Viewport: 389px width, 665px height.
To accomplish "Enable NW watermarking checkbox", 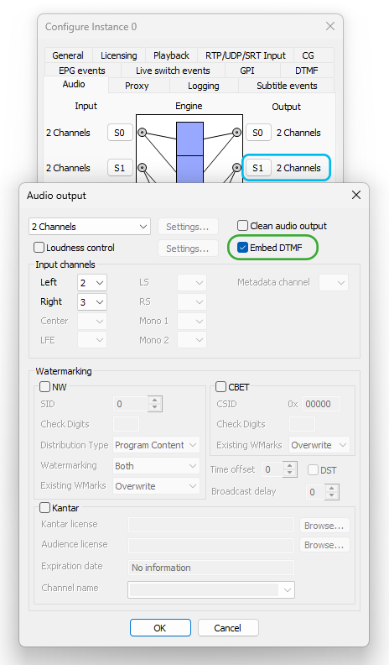I will coord(45,386).
